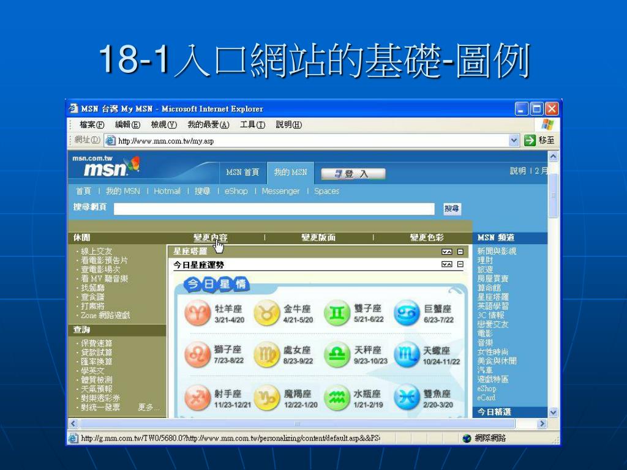Click the IE page icon in address bar
This screenshot has height=470, width=627.
tap(110, 140)
